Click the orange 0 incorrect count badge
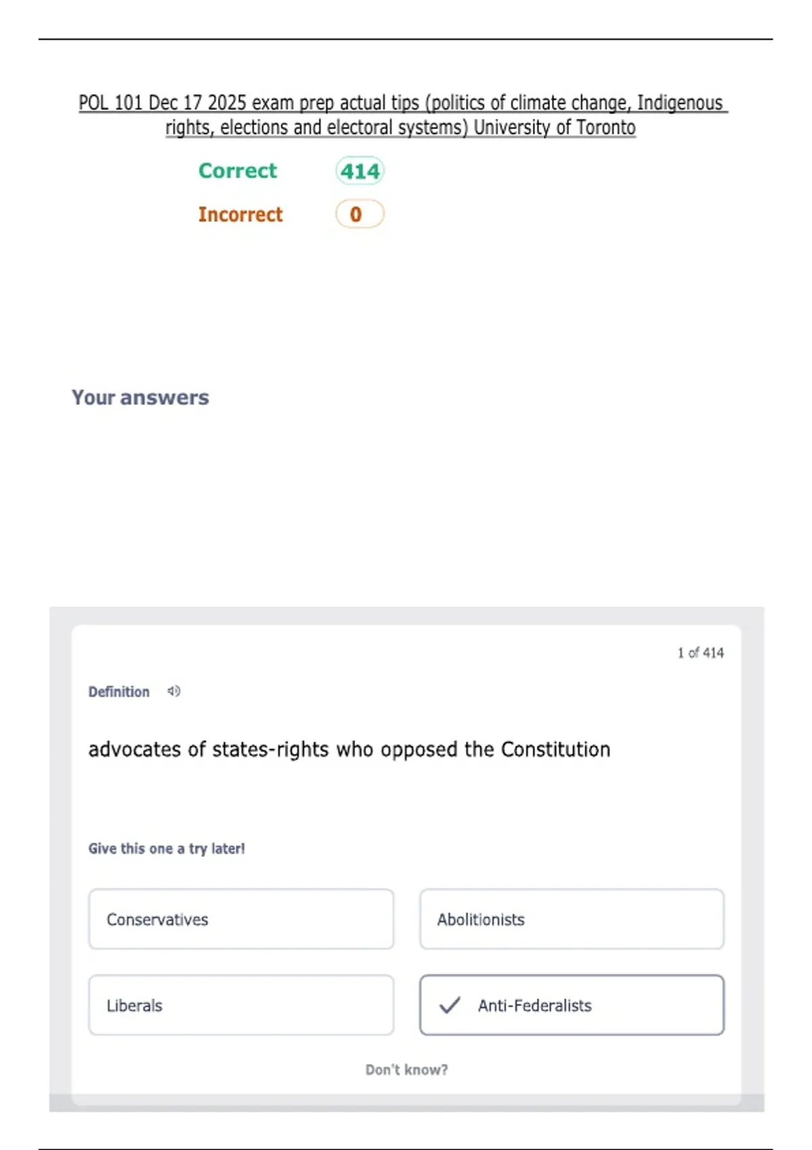 tap(359, 214)
